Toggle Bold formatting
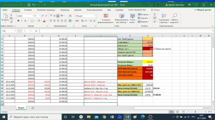Screen dimensions: 215x120 point(18,21)
